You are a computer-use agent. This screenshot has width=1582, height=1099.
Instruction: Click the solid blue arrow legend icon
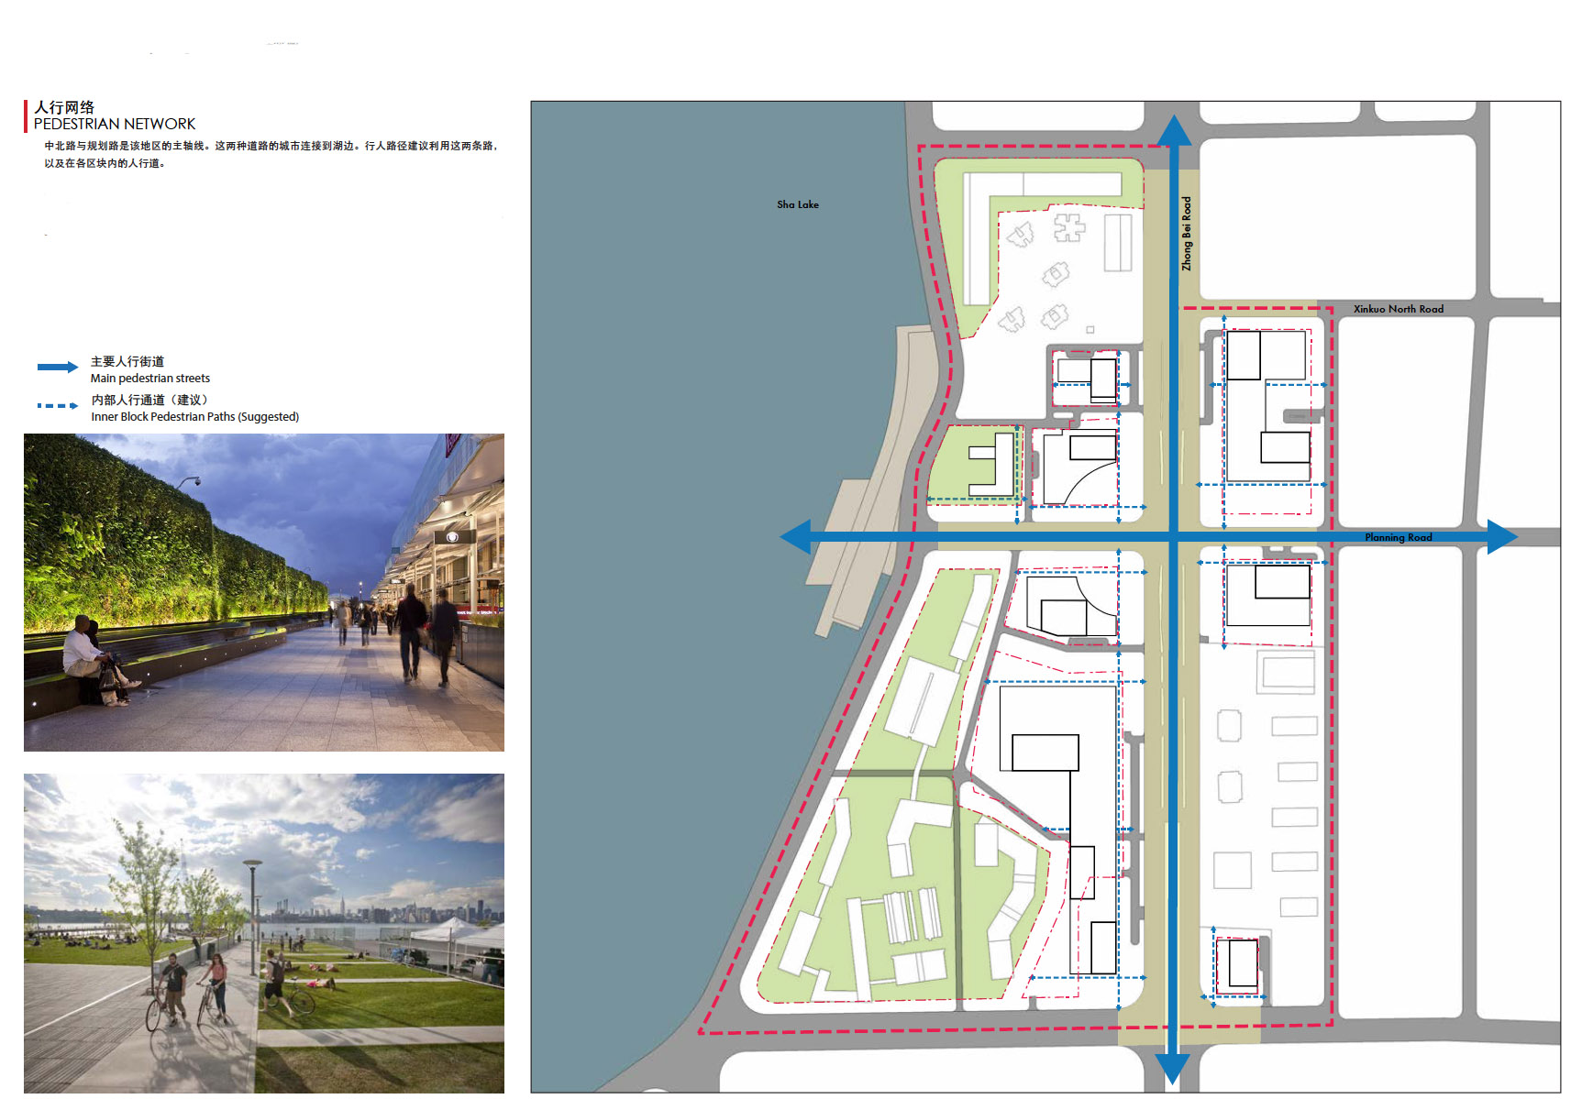[x=58, y=368]
